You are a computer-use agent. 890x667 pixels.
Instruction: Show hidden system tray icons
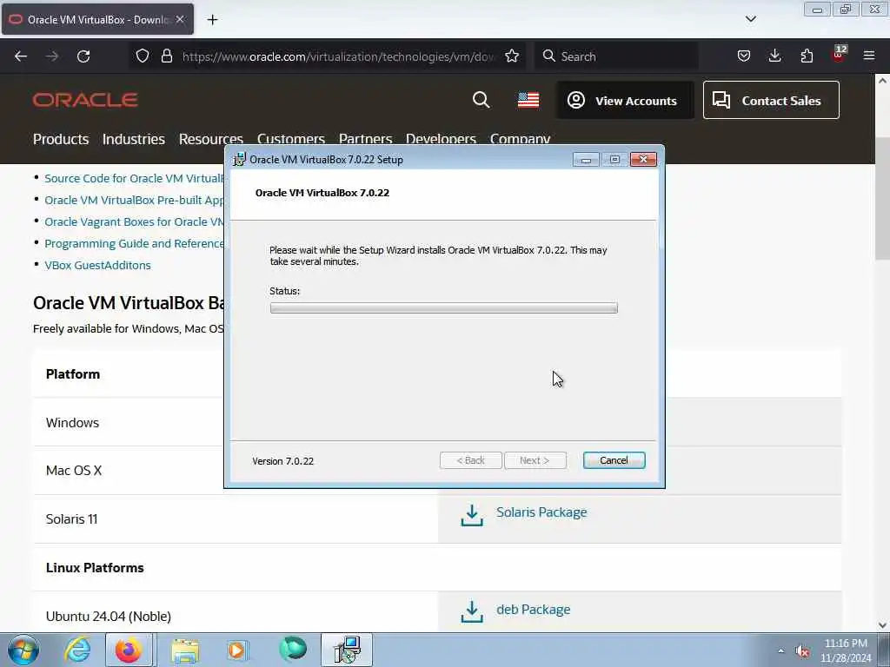[780, 651]
